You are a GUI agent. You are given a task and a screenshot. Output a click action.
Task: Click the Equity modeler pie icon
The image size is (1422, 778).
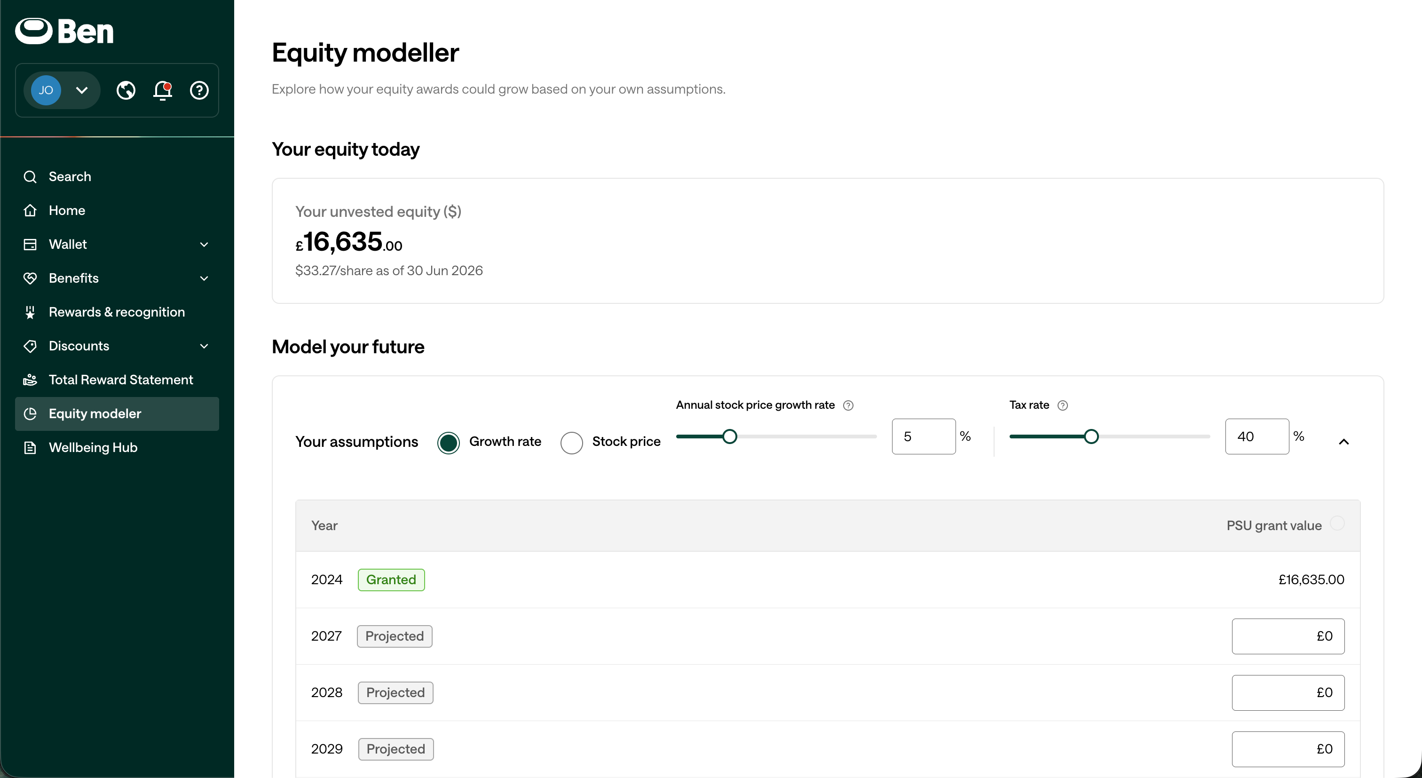click(x=30, y=413)
